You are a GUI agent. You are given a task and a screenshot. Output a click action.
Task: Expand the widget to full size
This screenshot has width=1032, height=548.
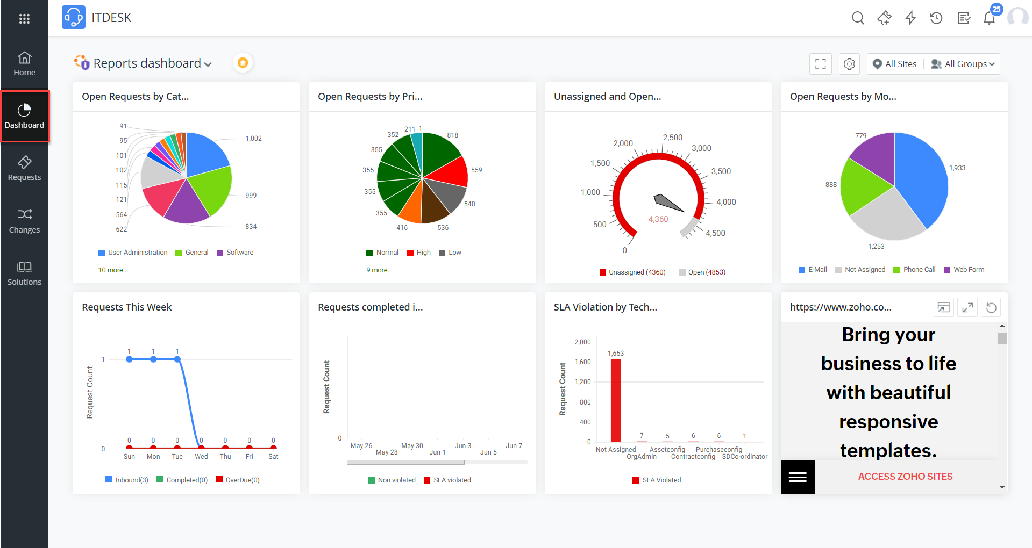coord(967,307)
